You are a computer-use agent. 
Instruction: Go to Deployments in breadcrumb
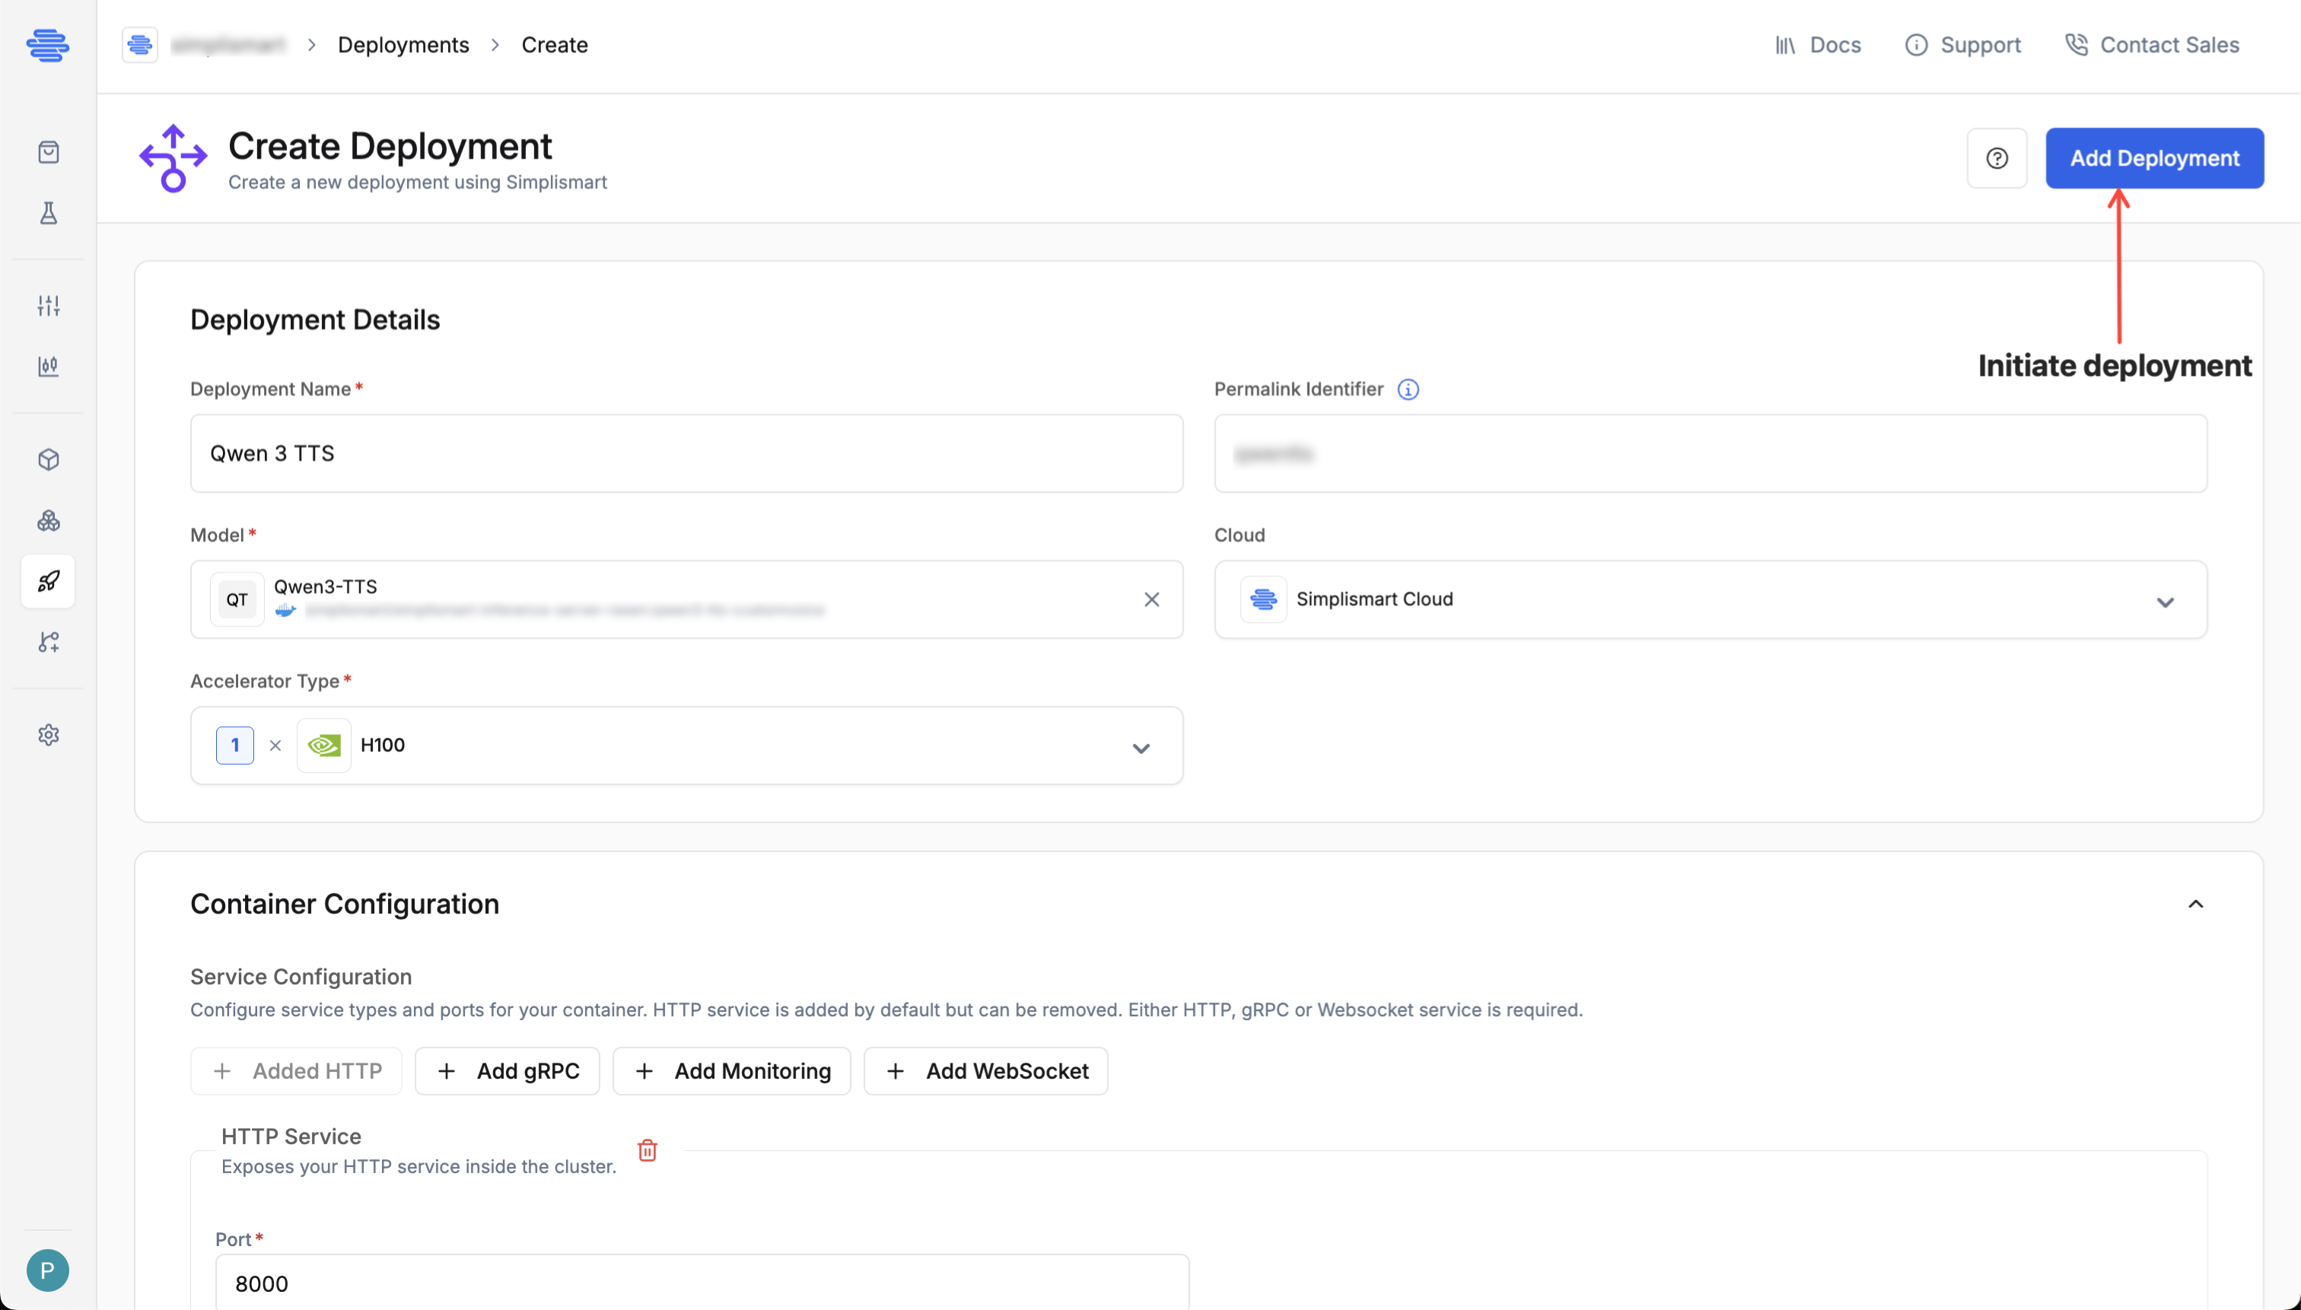click(x=403, y=45)
